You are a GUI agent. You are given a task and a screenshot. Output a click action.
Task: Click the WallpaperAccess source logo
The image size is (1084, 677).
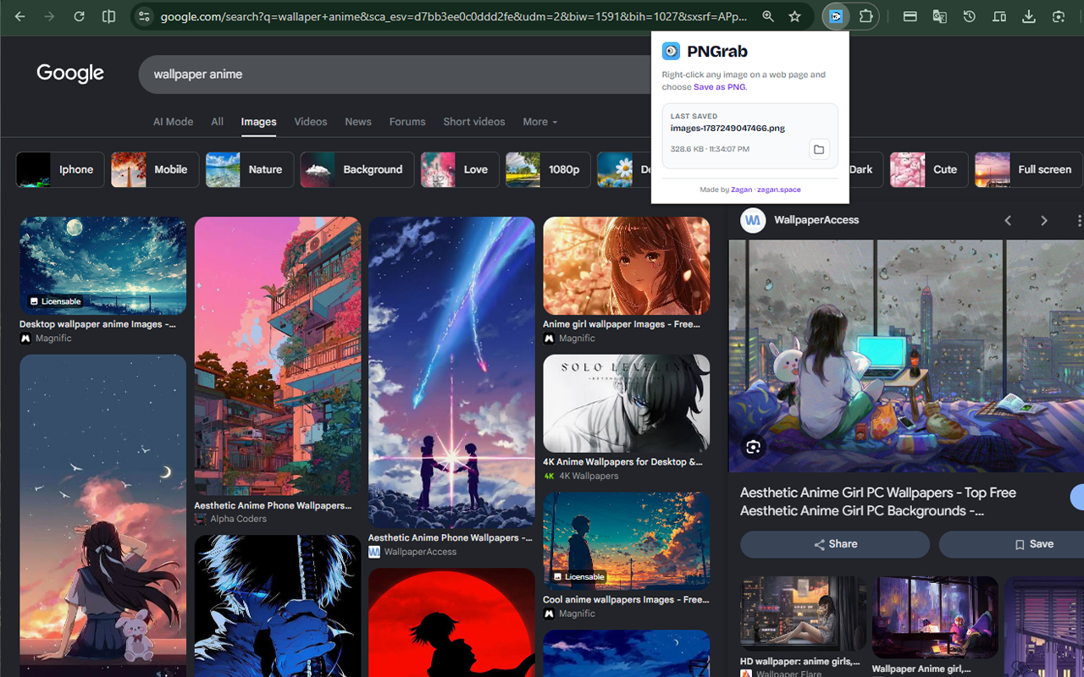coord(753,220)
